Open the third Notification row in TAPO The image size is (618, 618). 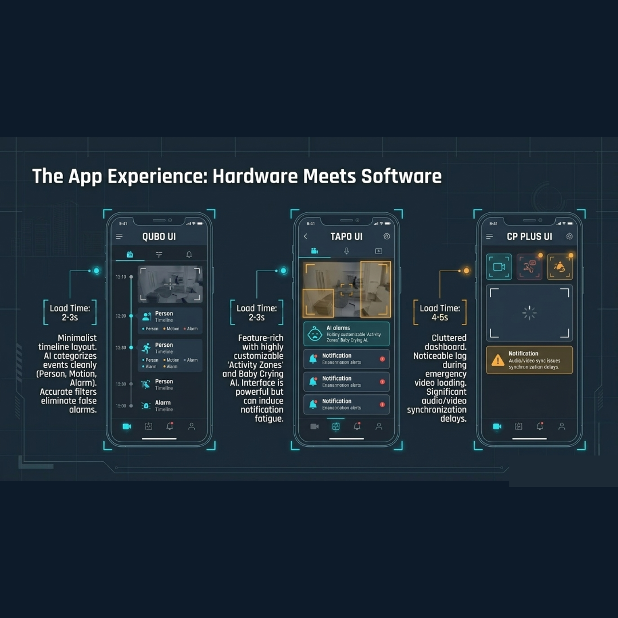[x=346, y=405]
